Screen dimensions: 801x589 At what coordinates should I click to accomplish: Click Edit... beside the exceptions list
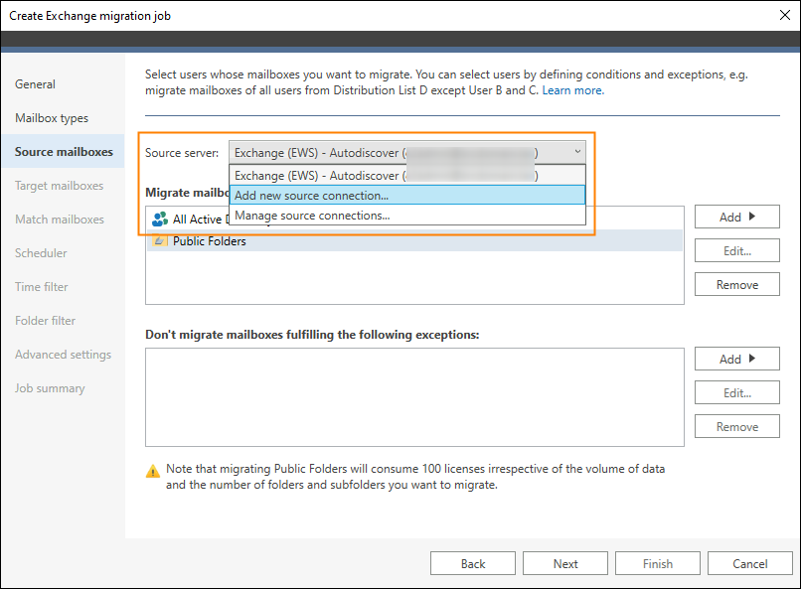click(x=736, y=392)
